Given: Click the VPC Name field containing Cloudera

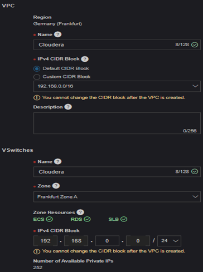Looking at the screenshot, I should [117, 44].
